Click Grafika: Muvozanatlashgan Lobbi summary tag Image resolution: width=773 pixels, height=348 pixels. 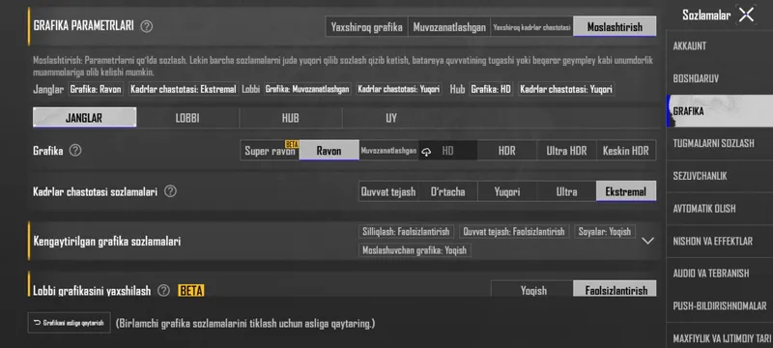point(307,89)
